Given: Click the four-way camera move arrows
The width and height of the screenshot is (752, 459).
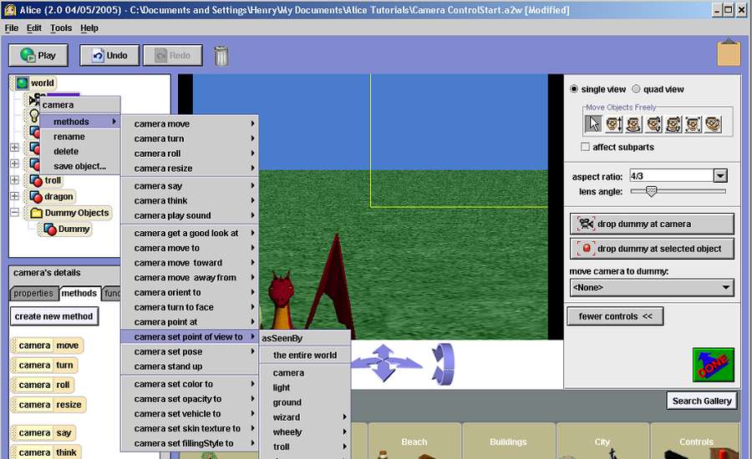Looking at the screenshot, I should (385, 363).
